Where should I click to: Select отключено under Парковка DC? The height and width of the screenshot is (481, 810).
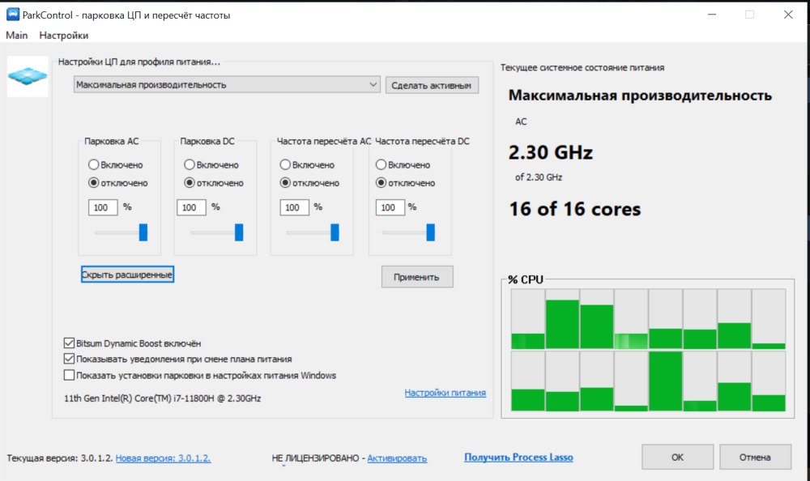click(x=190, y=182)
